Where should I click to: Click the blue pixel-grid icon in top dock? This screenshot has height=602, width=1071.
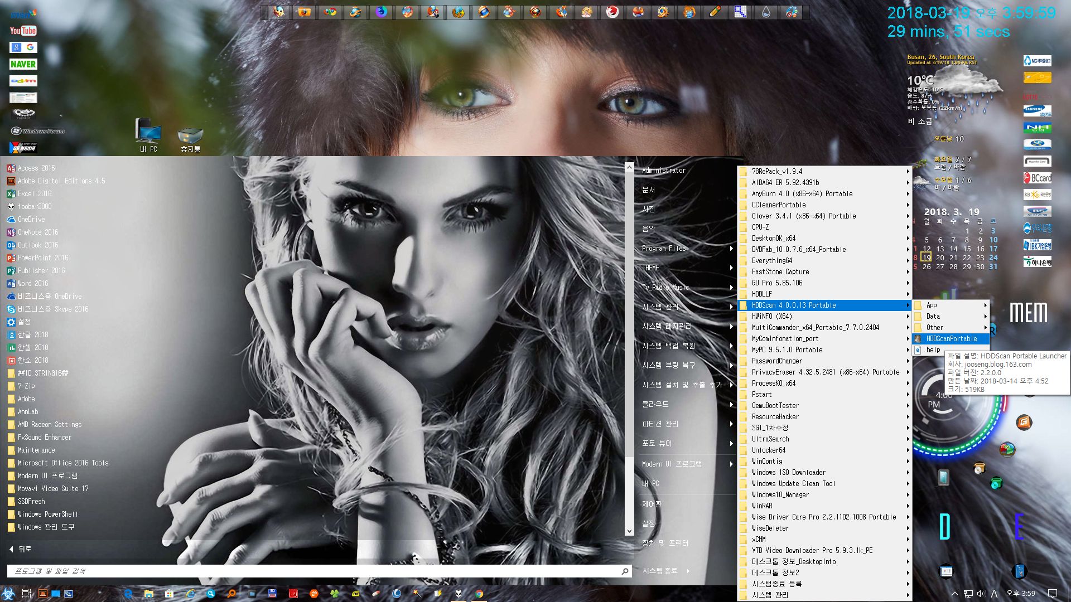point(740,12)
